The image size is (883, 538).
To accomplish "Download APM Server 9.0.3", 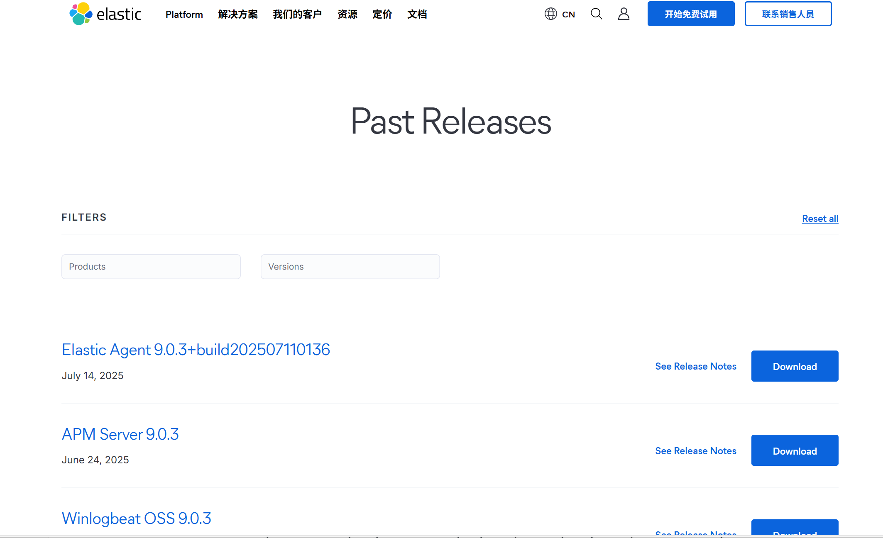I will 795,450.
